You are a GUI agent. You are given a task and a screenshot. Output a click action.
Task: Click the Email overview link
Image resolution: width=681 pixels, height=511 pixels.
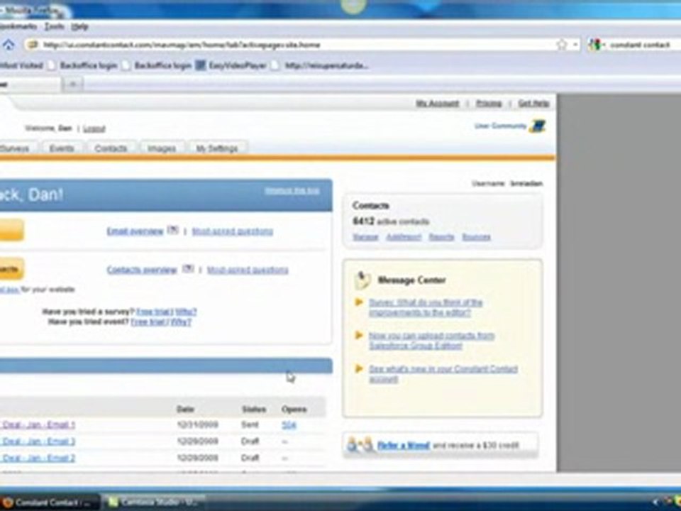click(135, 231)
